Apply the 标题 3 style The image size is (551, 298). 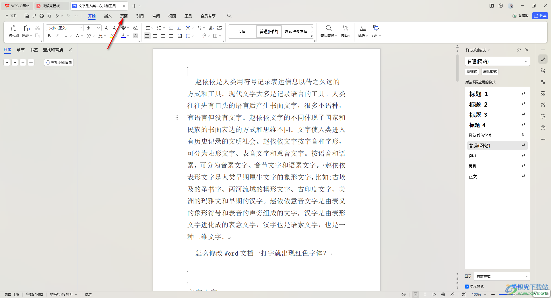click(x=497, y=115)
